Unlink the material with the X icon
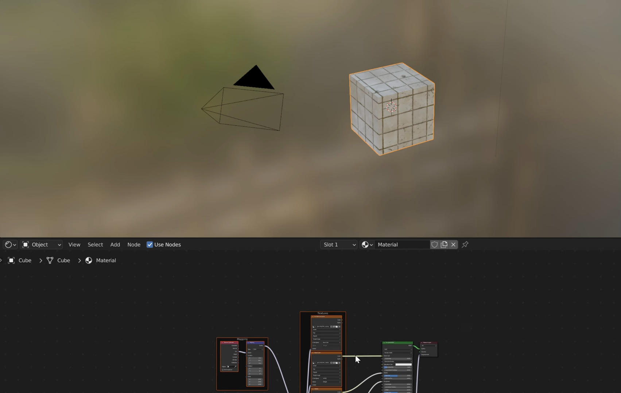Image resolution: width=621 pixels, height=393 pixels. [x=453, y=245]
